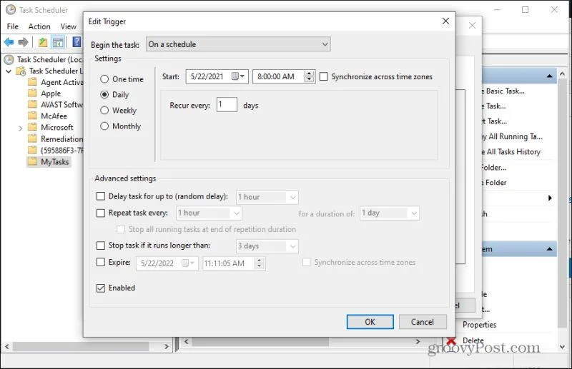Open the Repeat task every 1 hour dropdown

coord(209,213)
